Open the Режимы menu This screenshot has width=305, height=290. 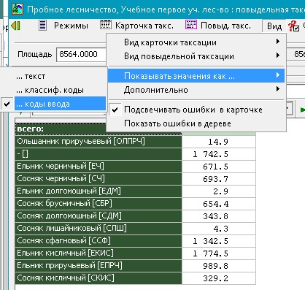(x=71, y=26)
